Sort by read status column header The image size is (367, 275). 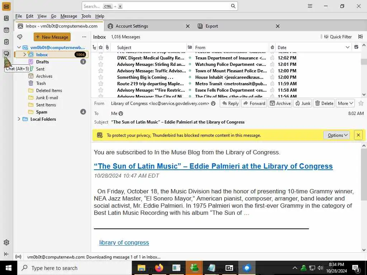pyautogui.click(x=190, y=47)
